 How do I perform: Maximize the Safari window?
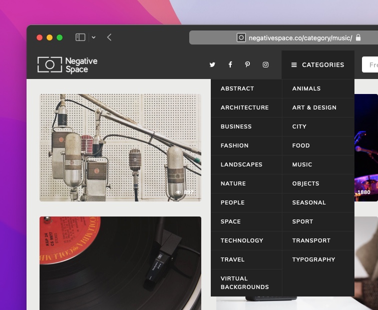click(x=60, y=37)
